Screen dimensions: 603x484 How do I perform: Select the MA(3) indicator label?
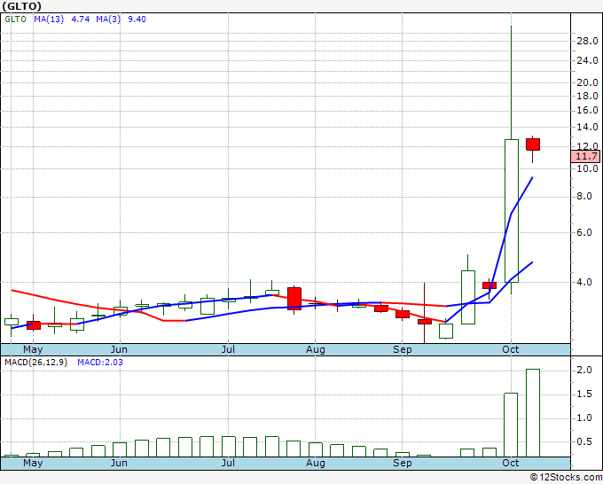[112, 18]
